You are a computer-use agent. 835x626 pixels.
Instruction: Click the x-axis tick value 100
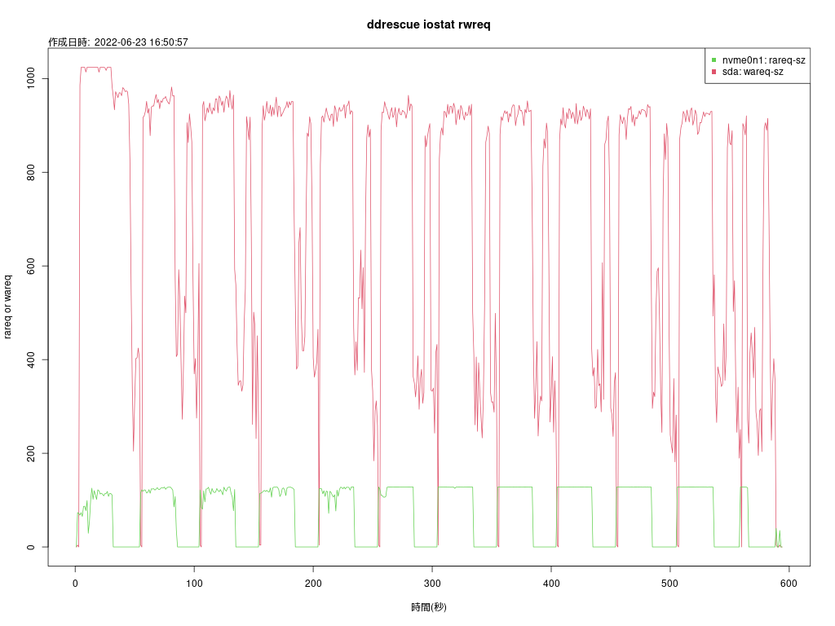click(x=194, y=584)
